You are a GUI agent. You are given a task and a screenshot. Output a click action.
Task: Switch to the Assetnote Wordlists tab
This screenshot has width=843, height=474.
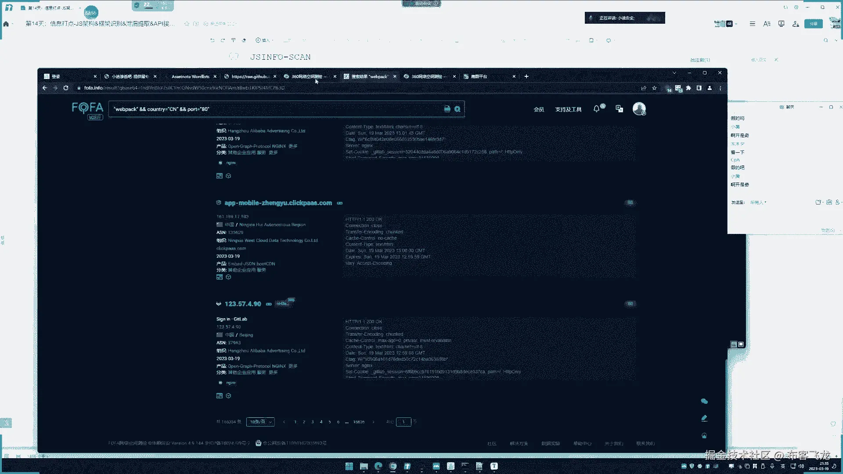click(190, 77)
